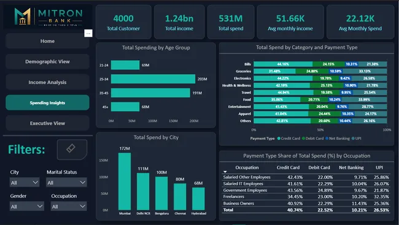Click the 51.66K Avg monthly income card
The width and height of the screenshot is (399, 225).
point(290,22)
